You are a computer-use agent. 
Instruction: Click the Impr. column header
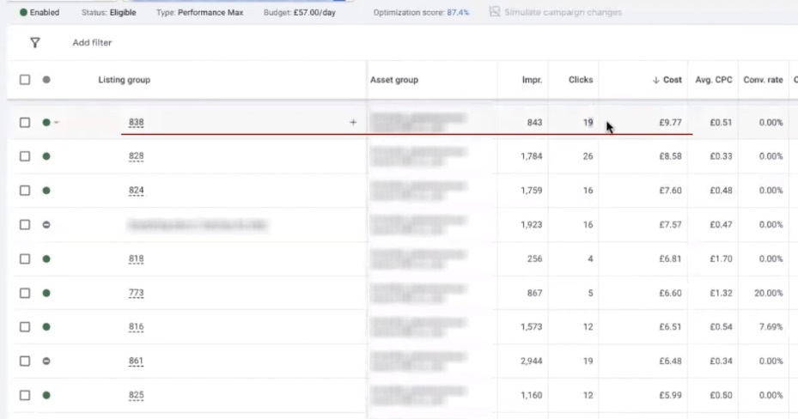532,80
